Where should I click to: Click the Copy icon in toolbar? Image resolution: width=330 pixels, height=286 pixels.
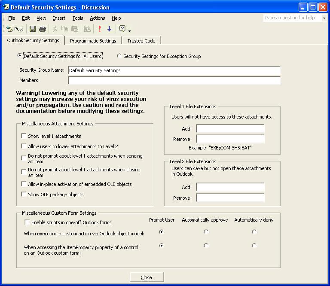64,29
